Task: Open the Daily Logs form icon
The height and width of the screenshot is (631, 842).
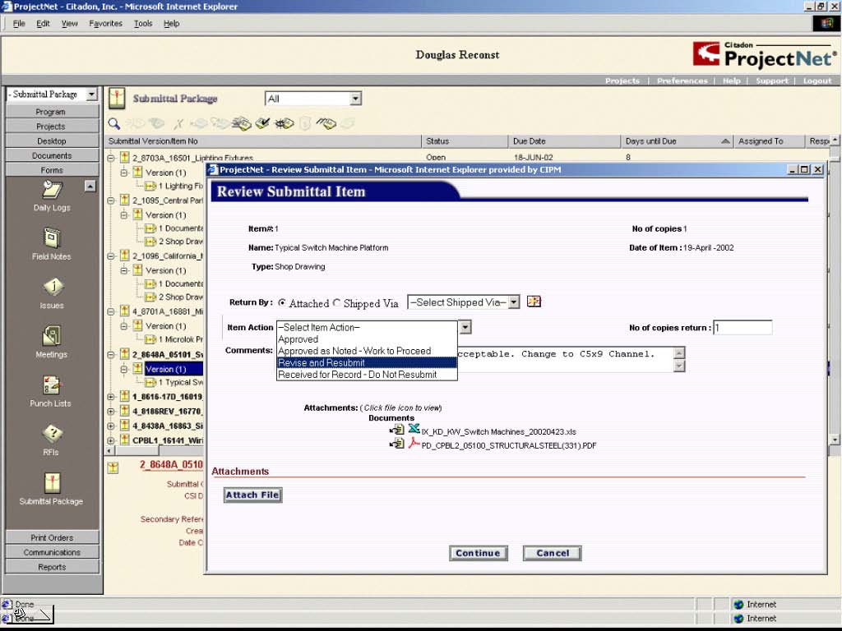Action: point(52,190)
